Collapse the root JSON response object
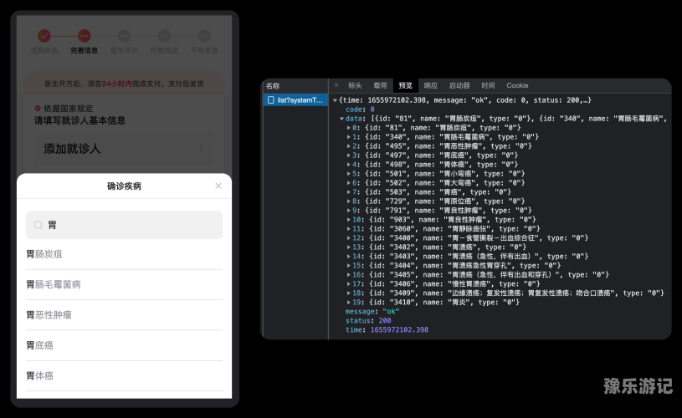682x418 pixels. click(335, 100)
